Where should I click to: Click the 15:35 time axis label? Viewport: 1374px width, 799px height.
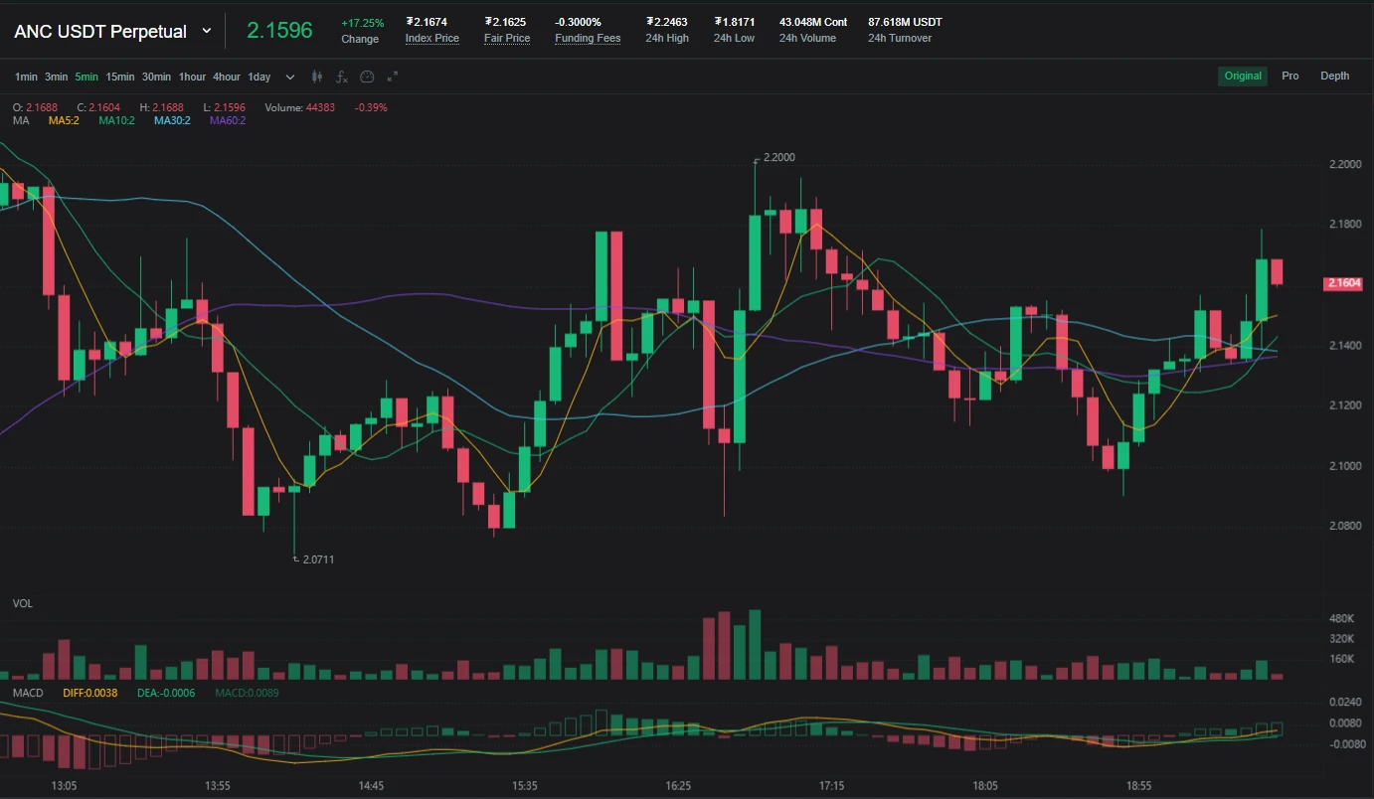[525, 785]
